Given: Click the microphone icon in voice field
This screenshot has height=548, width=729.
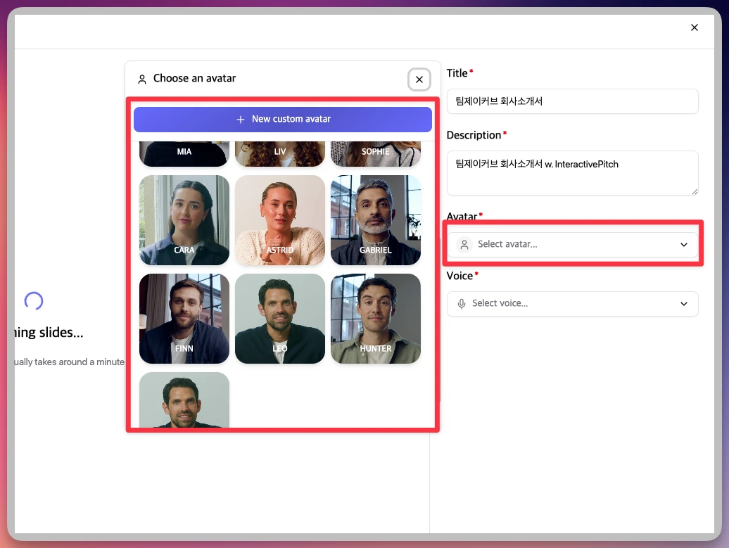Looking at the screenshot, I should tap(462, 304).
